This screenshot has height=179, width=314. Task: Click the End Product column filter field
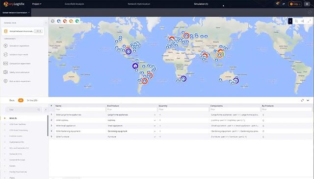132,110
